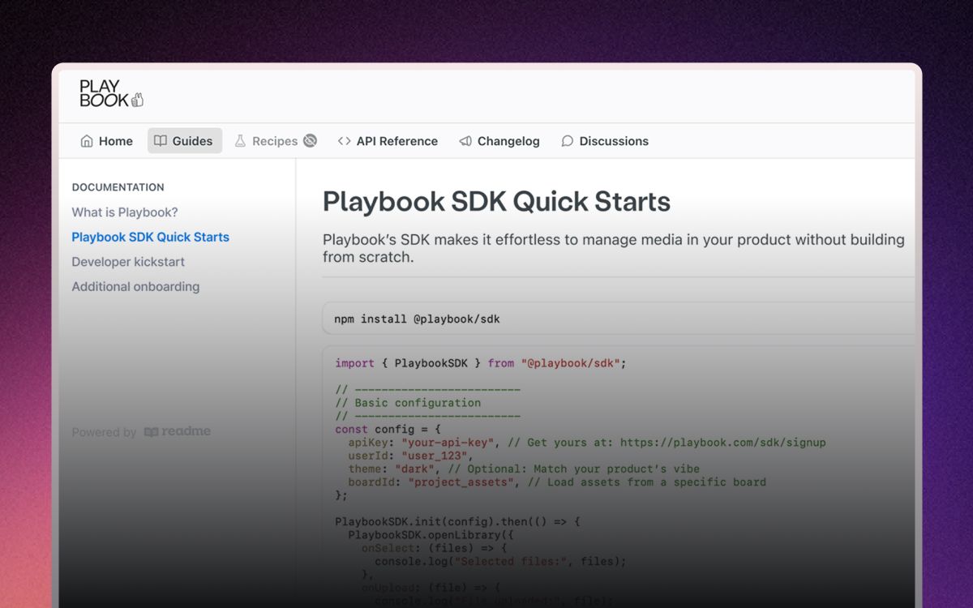The height and width of the screenshot is (608, 973).
Task: Click the Playbook SDK Quick Starts page heading
Action: pyautogui.click(x=496, y=202)
